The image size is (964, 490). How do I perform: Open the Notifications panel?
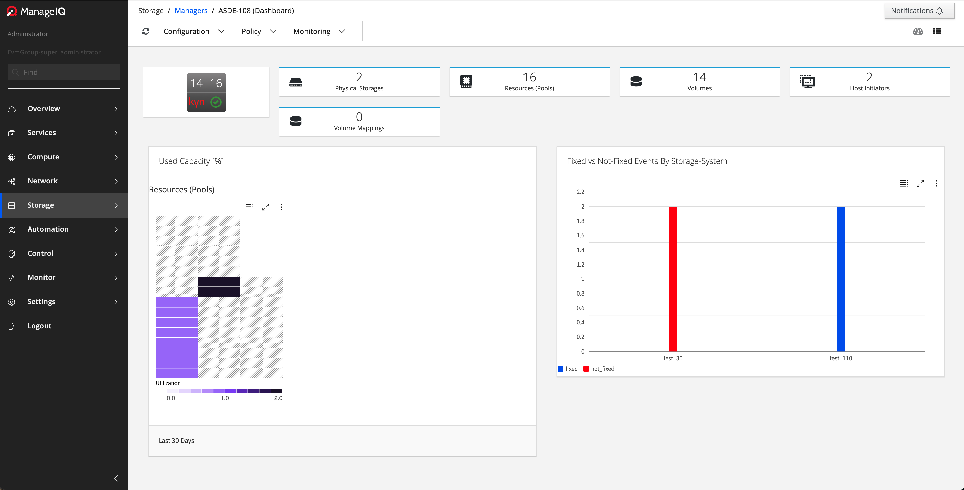click(919, 11)
